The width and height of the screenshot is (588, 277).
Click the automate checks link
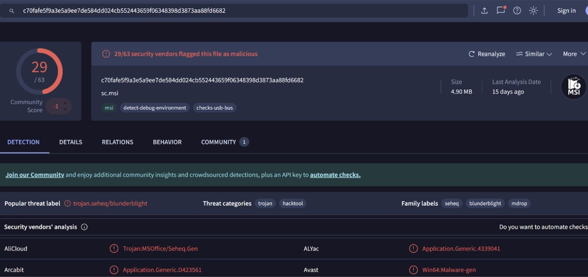(335, 175)
